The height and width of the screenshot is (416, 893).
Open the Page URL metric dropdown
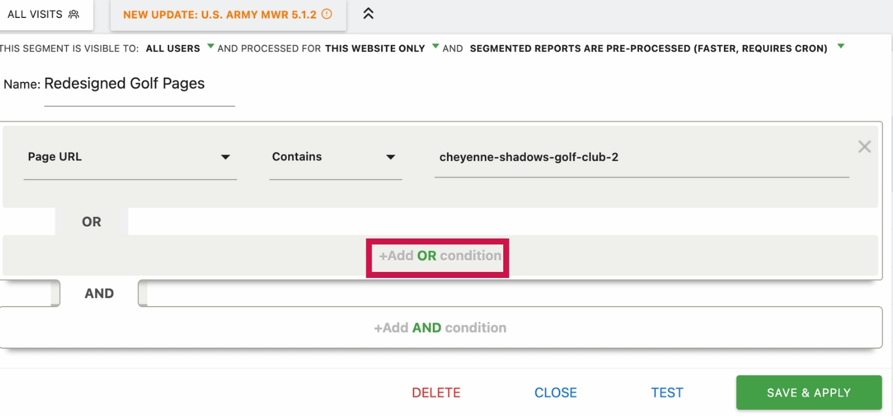click(x=130, y=157)
